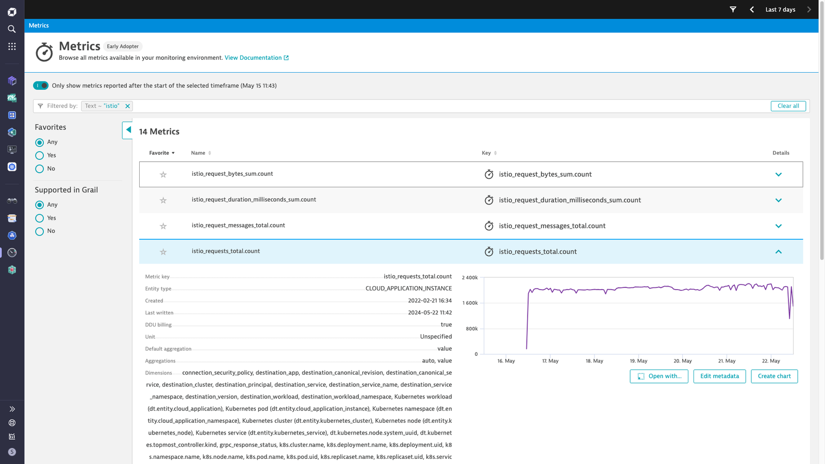Viewport: 825px width, 464px height.
Task: Open the Last 7 days timeframe selector
Action: pos(780,9)
